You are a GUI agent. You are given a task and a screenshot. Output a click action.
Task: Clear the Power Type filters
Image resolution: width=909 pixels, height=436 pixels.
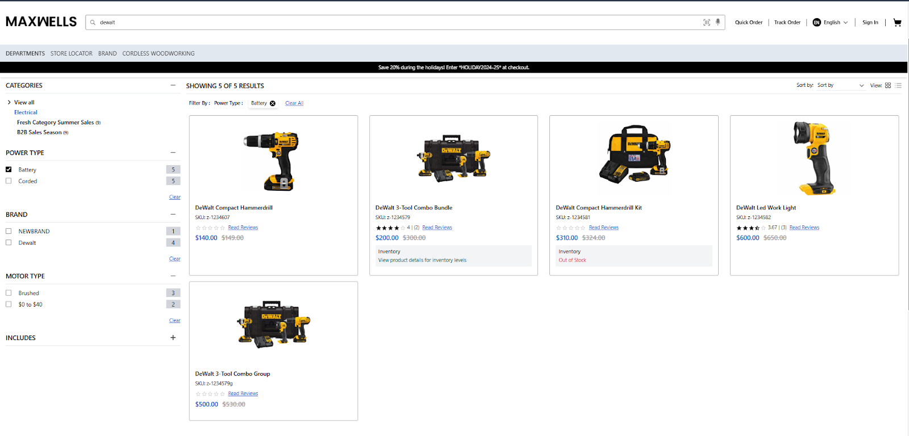click(175, 197)
